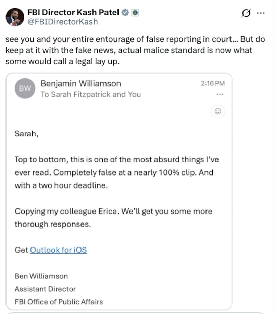Open the Outlook for iOS link
The image size is (274, 314).
pyautogui.click(x=58, y=250)
